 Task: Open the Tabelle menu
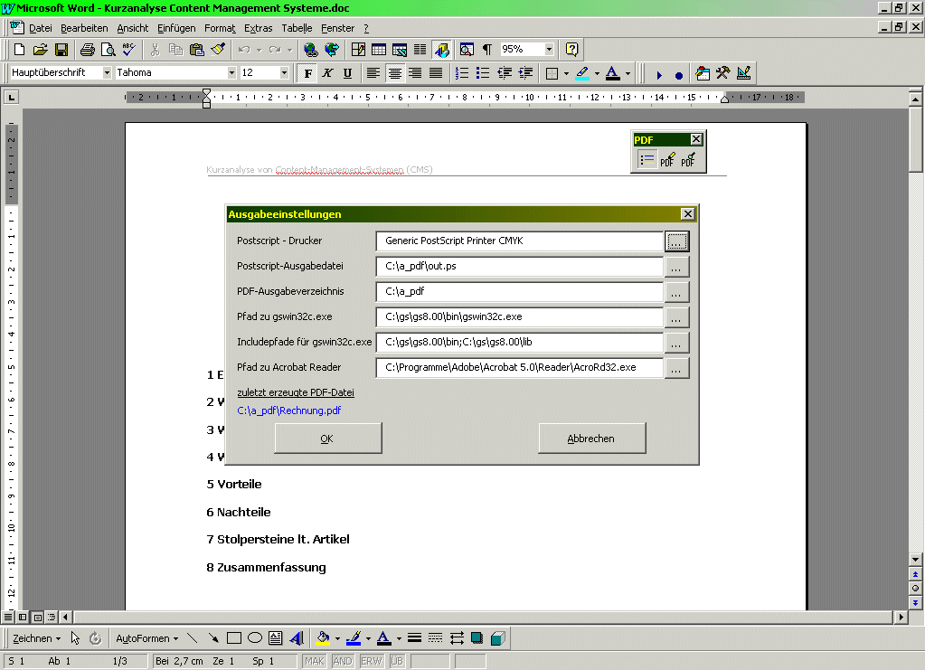(x=297, y=28)
